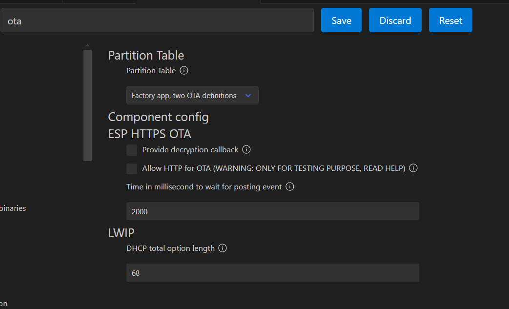Open help icon for Provide decryption callback
Screen dimensions: 509x309
(246, 150)
